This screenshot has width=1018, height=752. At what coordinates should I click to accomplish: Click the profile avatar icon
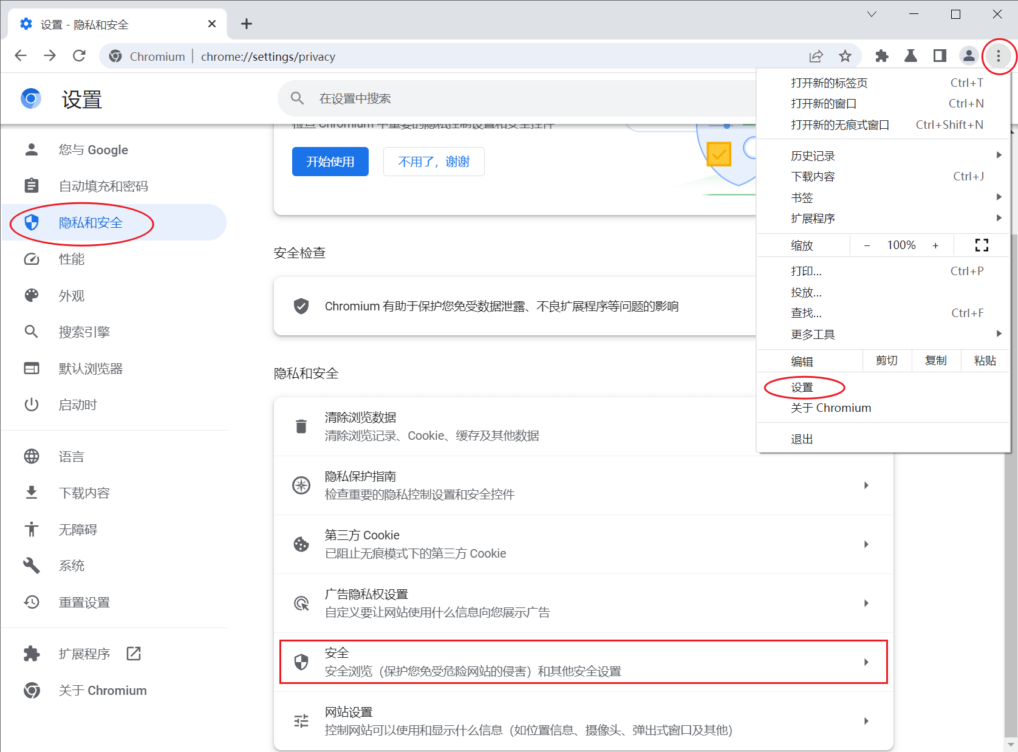click(968, 56)
